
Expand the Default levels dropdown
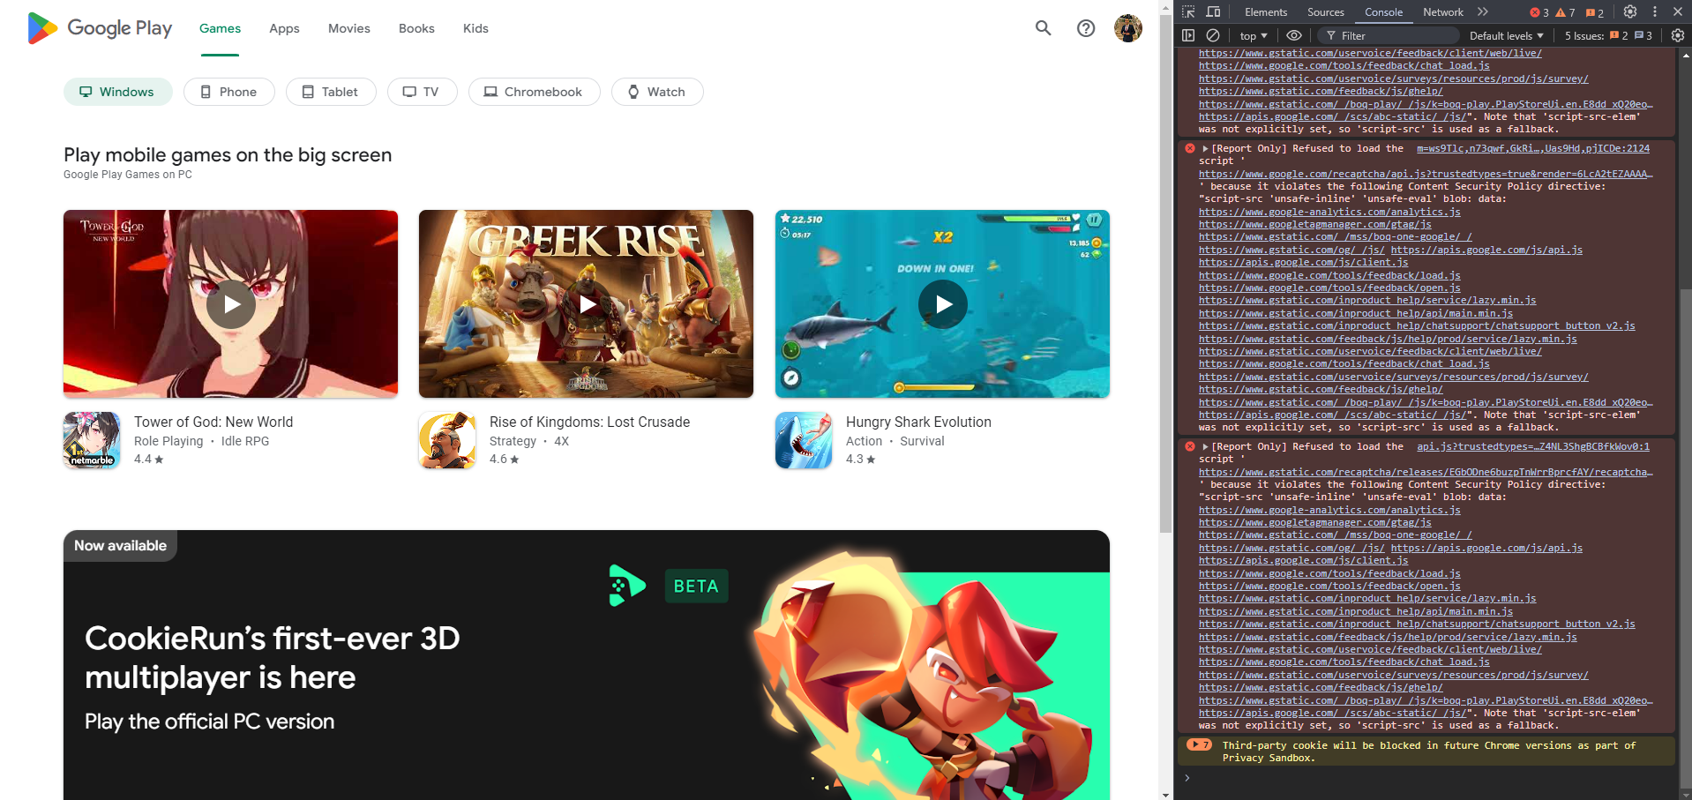(1506, 35)
